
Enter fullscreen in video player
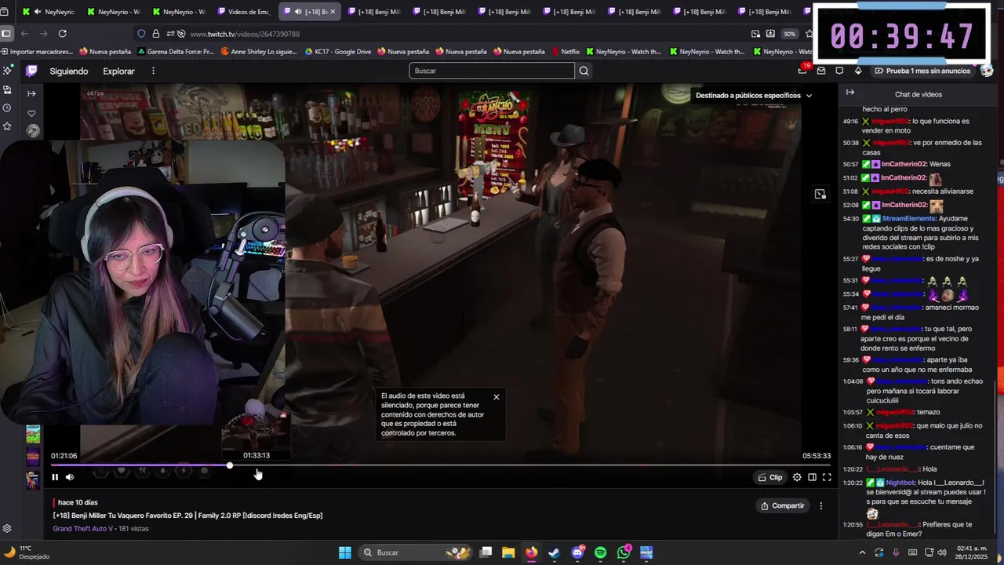[x=827, y=477]
